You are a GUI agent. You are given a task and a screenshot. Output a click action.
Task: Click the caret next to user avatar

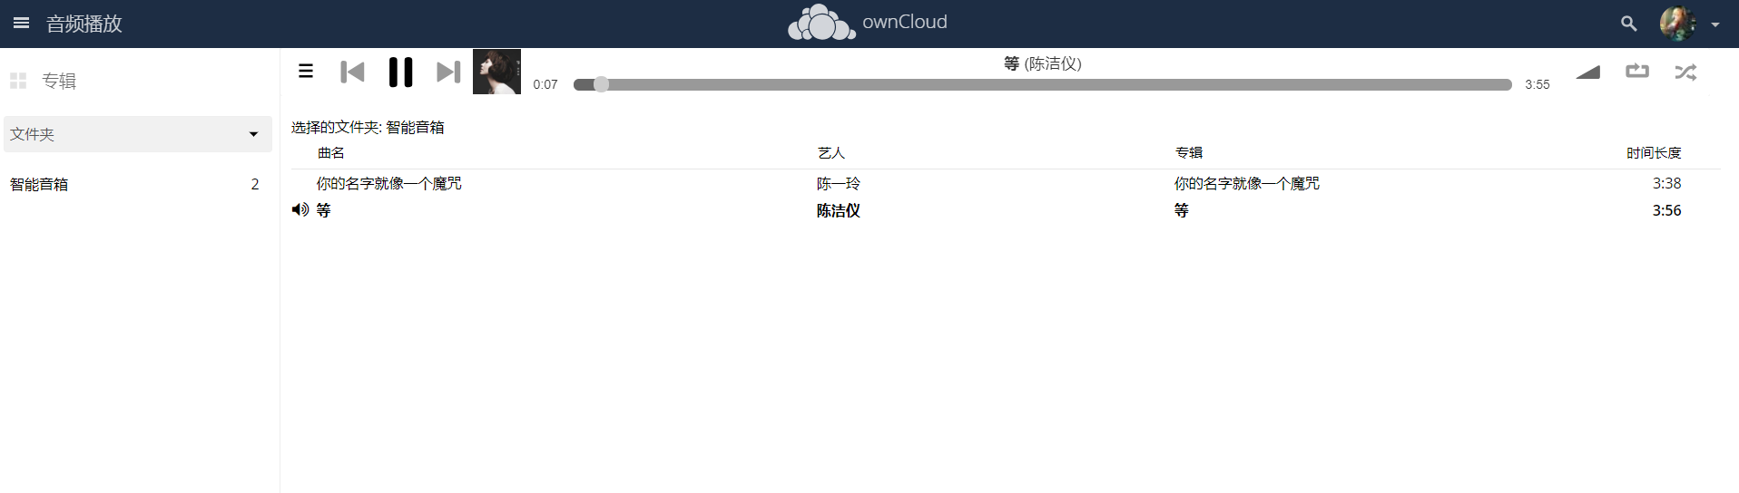pyautogui.click(x=1714, y=24)
